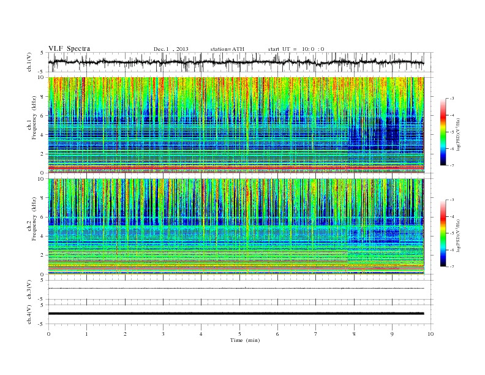
Task: Click the "-3" tick on ch.2 color bar
Action: (452, 200)
